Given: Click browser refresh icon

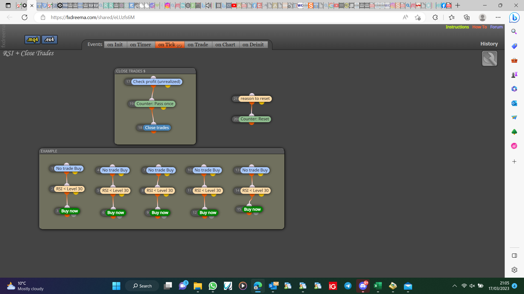Looking at the screenshot, I should [25, 17].
